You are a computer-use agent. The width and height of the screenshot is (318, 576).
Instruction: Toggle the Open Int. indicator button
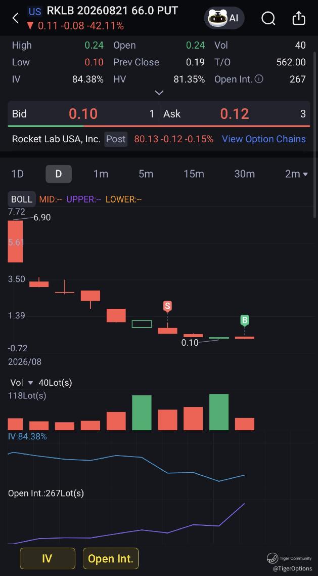pyautogui.click(x=111, y=558)
